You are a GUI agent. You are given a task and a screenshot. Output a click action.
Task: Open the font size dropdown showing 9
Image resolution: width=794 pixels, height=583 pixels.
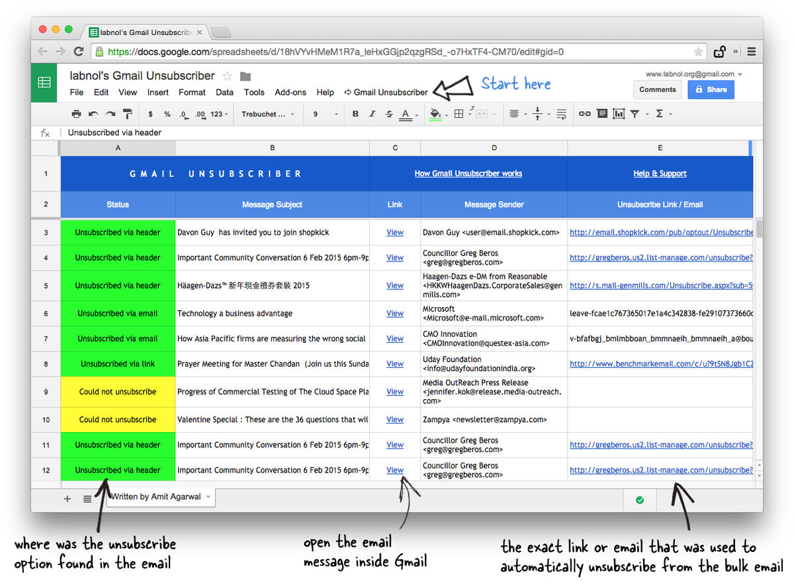pos(326,114)
